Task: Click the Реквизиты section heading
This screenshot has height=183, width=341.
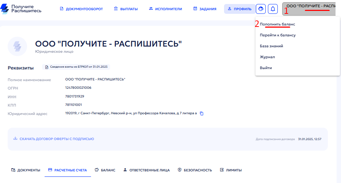Action: (x=21, y=68)
